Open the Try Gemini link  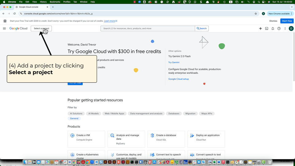(x=174, y=62)
